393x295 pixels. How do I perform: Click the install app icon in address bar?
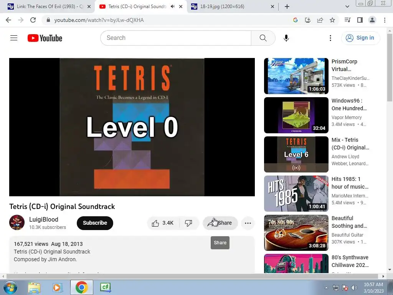307,20
